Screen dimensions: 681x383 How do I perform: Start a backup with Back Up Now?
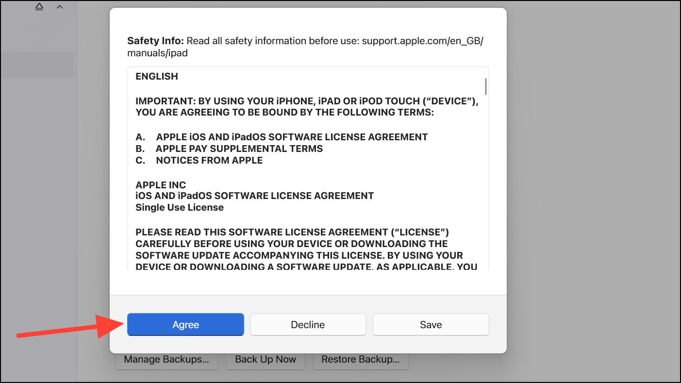(x=265, y=359)
